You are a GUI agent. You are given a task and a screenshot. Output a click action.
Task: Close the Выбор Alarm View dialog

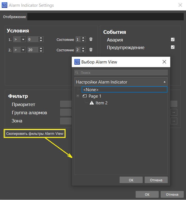pyautogui.click(x=164, y=62)
